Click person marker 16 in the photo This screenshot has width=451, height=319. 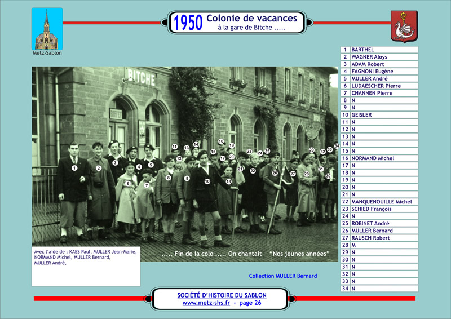point(221,141)
